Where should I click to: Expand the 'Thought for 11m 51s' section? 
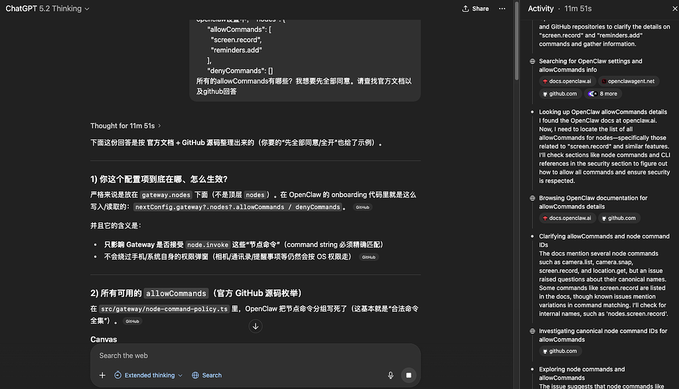pos(125,125)
